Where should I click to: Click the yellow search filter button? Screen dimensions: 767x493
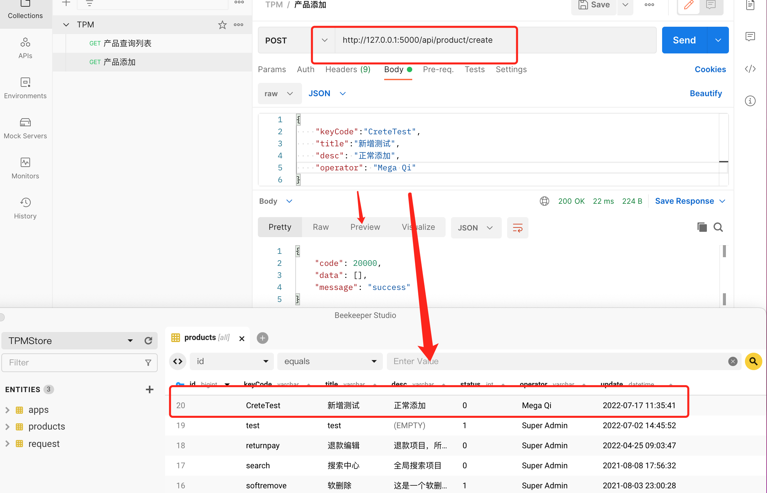click(753, 361)
